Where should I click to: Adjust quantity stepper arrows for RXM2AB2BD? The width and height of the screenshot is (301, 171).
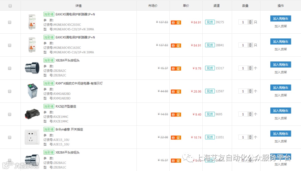[x=250, y=91]
